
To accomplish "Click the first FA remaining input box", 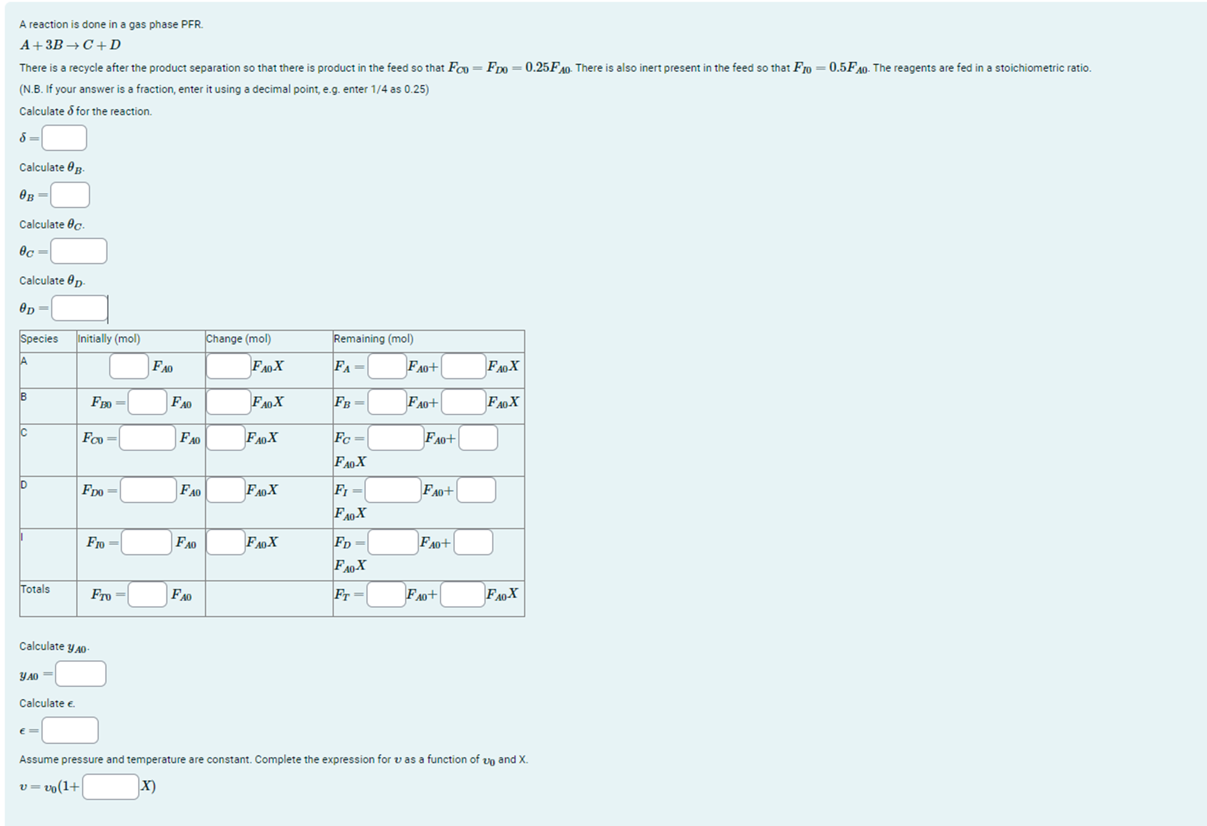I will (387, 366).
